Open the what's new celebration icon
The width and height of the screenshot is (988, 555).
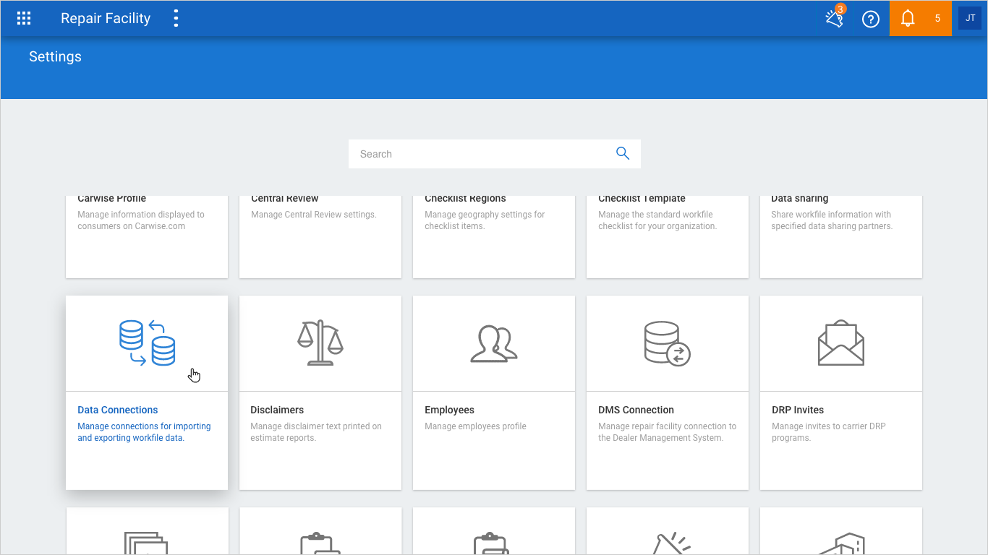click(x=835, y=19)
